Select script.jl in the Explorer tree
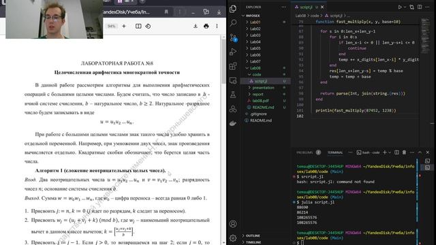Image resolution: width=436 pixels, height=245 pixels. click(x=266, y=81)
